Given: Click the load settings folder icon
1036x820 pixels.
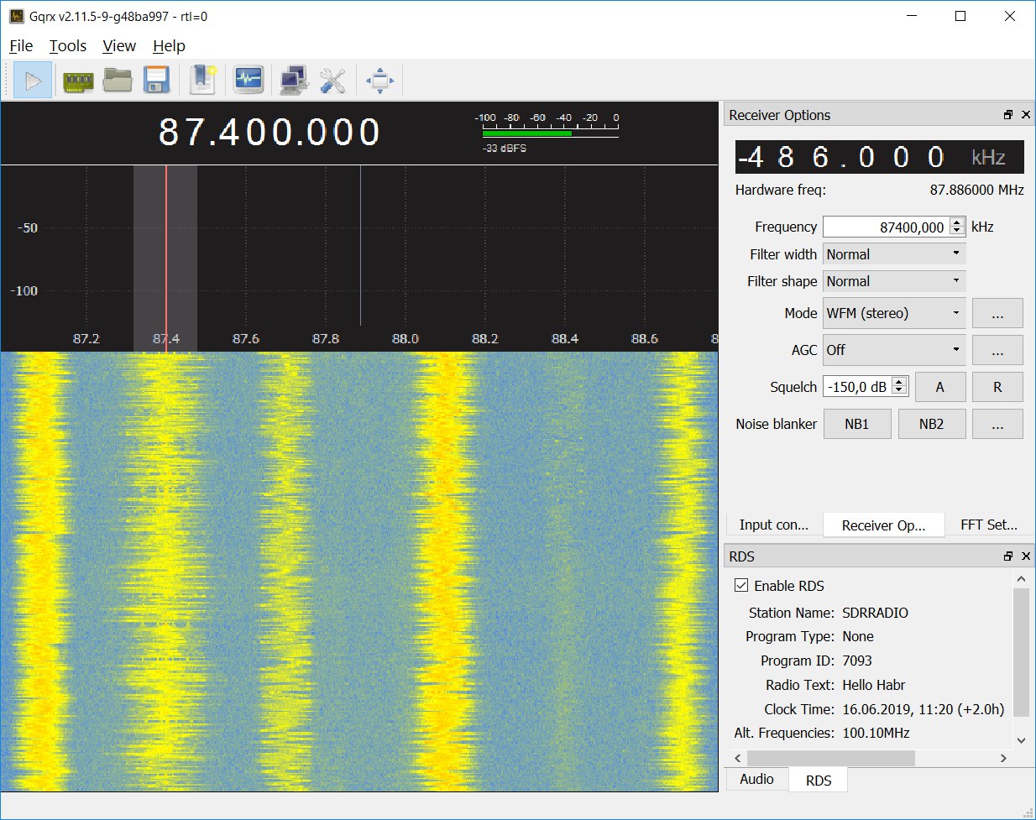Looking at the screenshot, I should tap(118, 81).
